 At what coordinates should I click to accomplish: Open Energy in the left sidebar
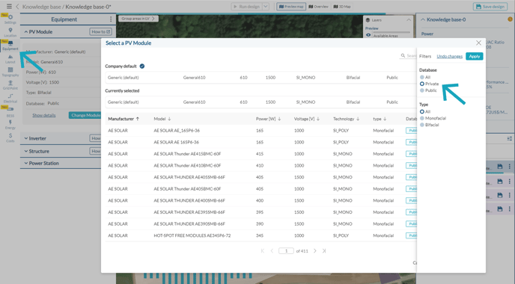[x=10, y=125]
